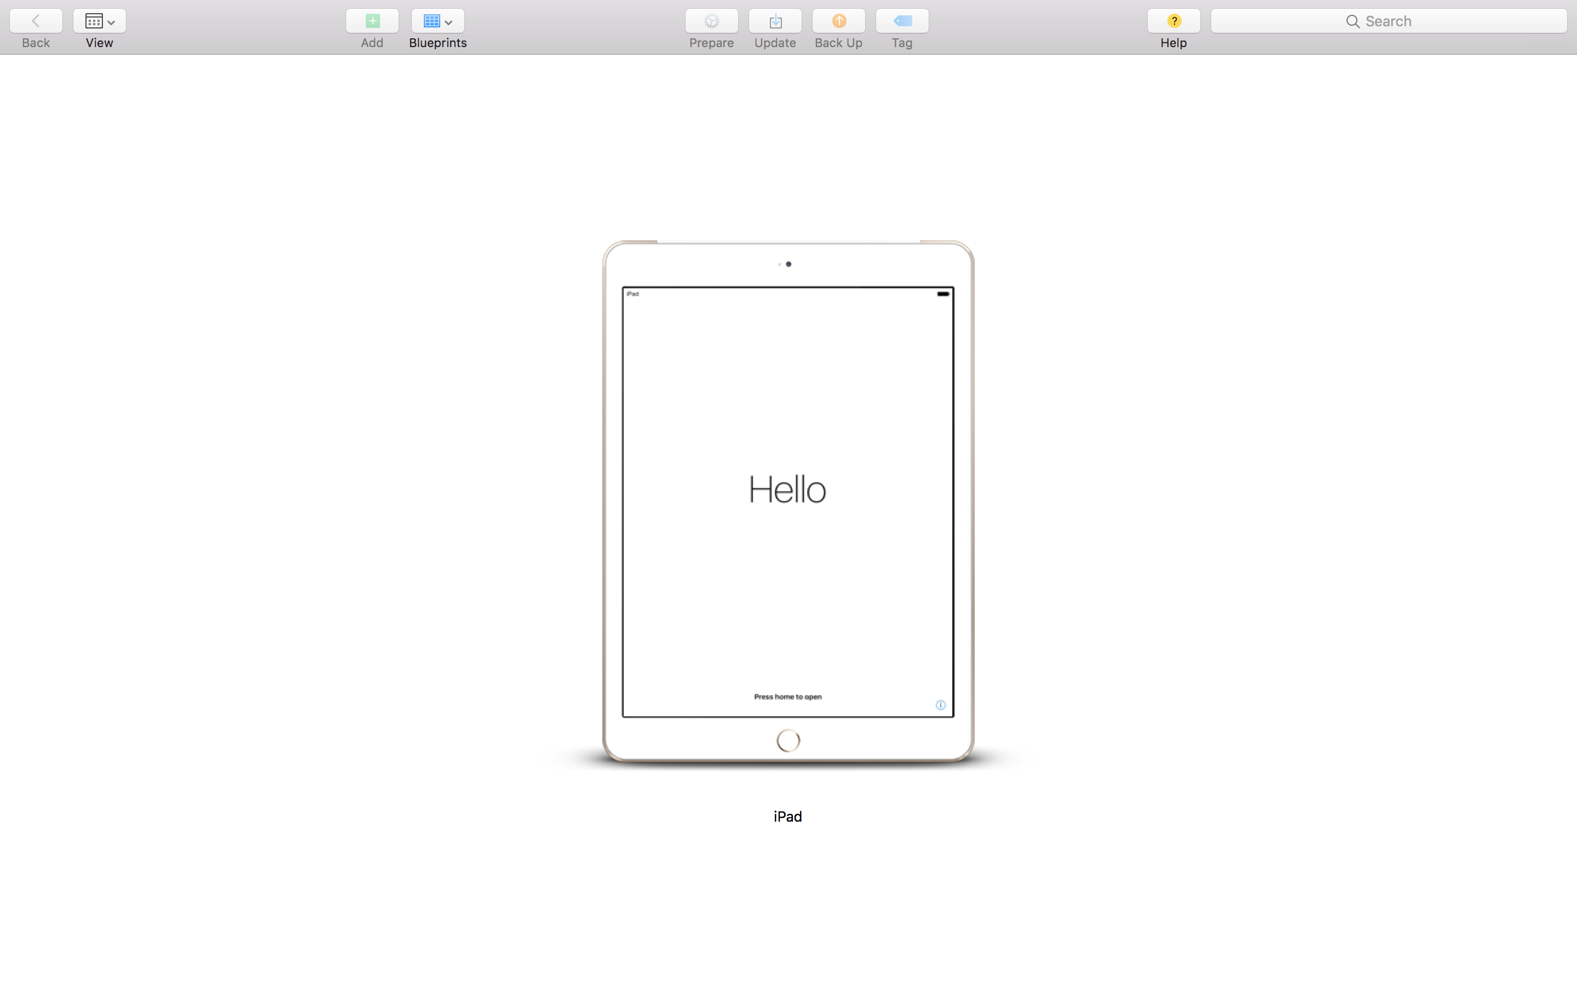Click the iPad name label below the device
The image size is (1577, 986).
click(787, 816)
